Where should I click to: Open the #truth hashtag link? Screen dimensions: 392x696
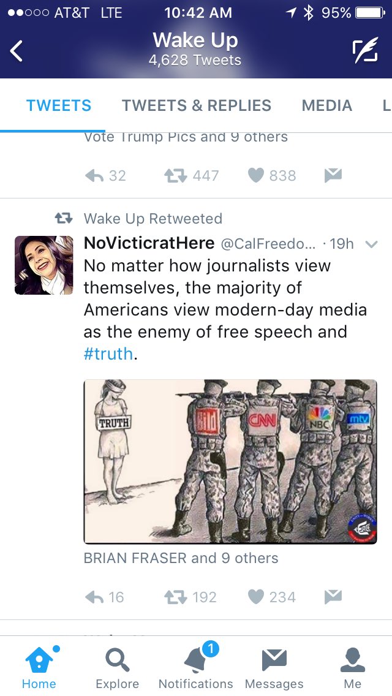[108, 354]
